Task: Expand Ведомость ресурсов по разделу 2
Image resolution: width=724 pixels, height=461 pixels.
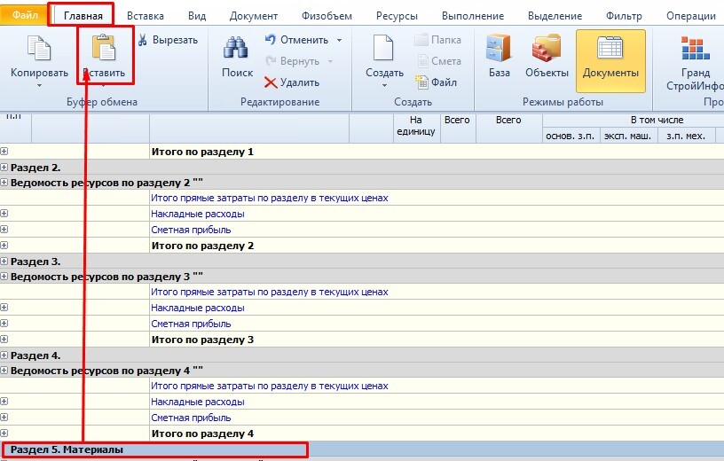Action: (4, 183)
